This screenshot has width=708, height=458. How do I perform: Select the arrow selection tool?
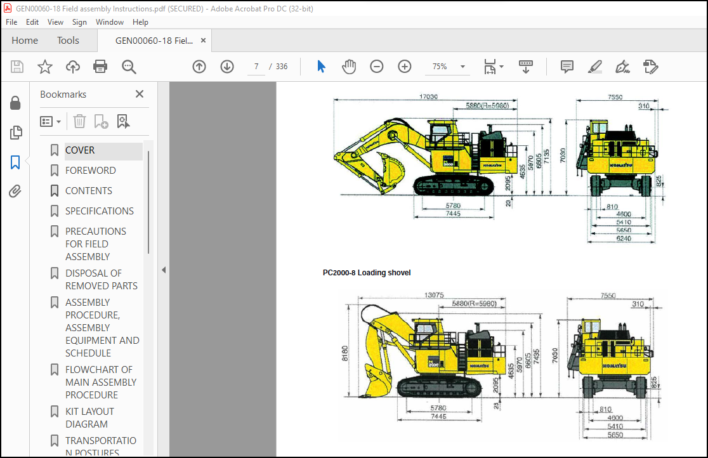[321, 67]
